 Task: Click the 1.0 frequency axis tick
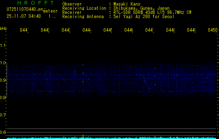(x=3, y=63)
